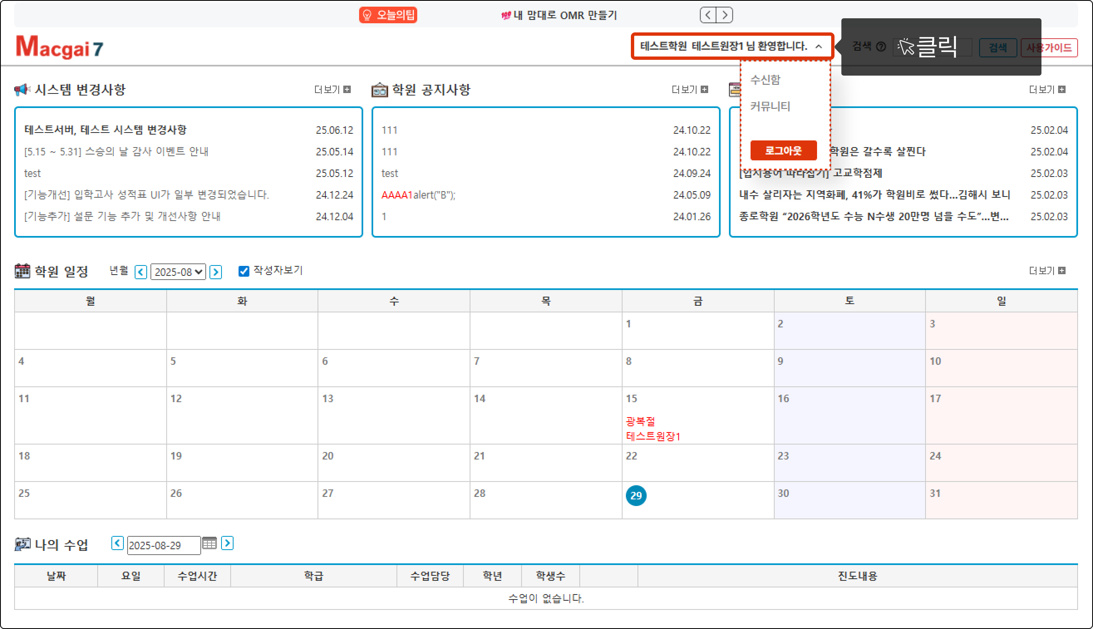1093x629 pixels.
Task: Toggle the 작성자보기 checkbox
Action: click(x=244, y=271)
